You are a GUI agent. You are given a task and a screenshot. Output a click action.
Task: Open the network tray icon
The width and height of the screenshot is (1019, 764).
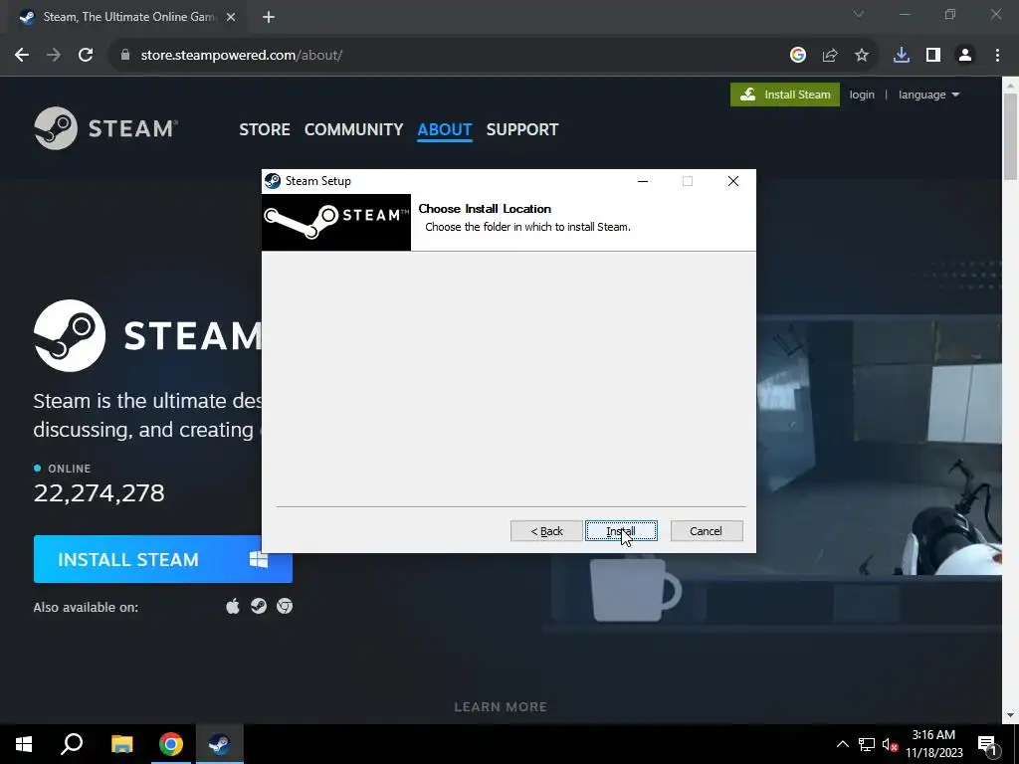867,744
